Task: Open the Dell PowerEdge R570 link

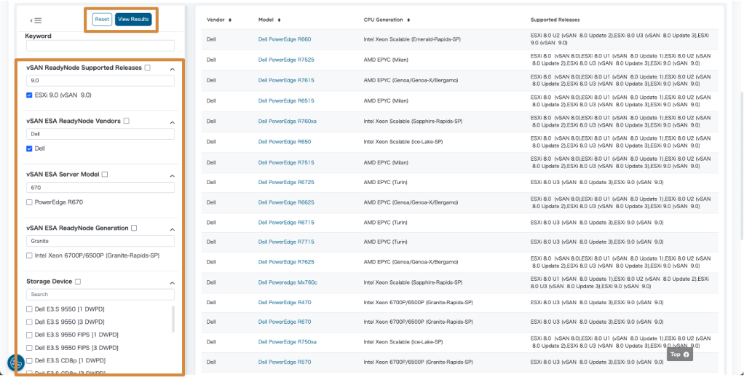Action: (x=285, y=362)
